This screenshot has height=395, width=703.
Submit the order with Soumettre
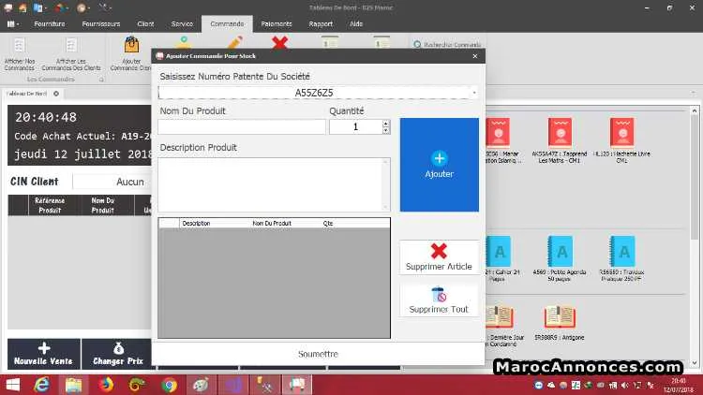click(318, 354)
